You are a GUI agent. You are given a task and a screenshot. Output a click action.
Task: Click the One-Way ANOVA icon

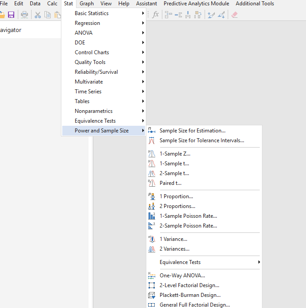click(x=152, y=276)
